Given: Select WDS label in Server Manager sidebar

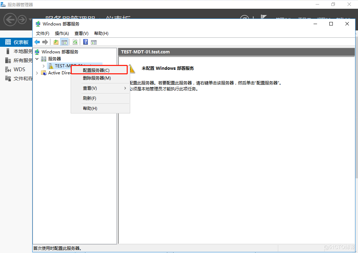Looking at the screenshot, I should tap(19, 69).
